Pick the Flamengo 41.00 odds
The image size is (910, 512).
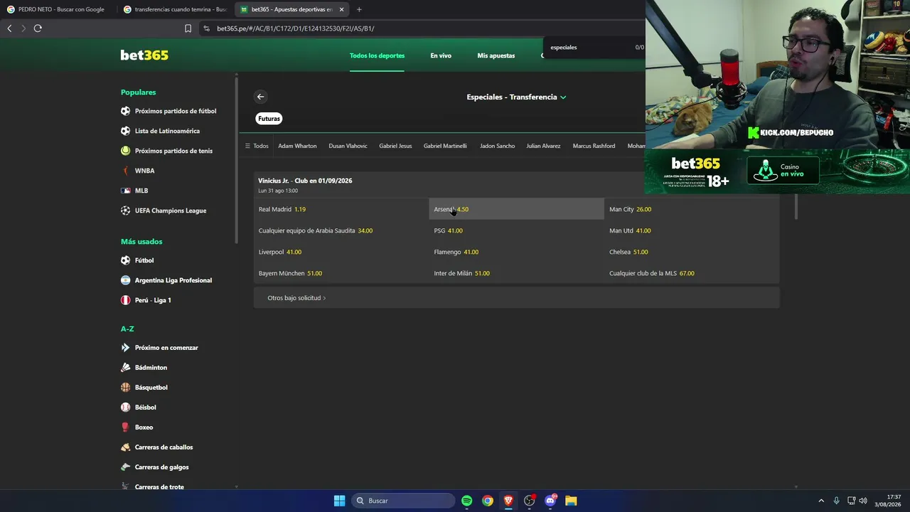click(517, 252)
